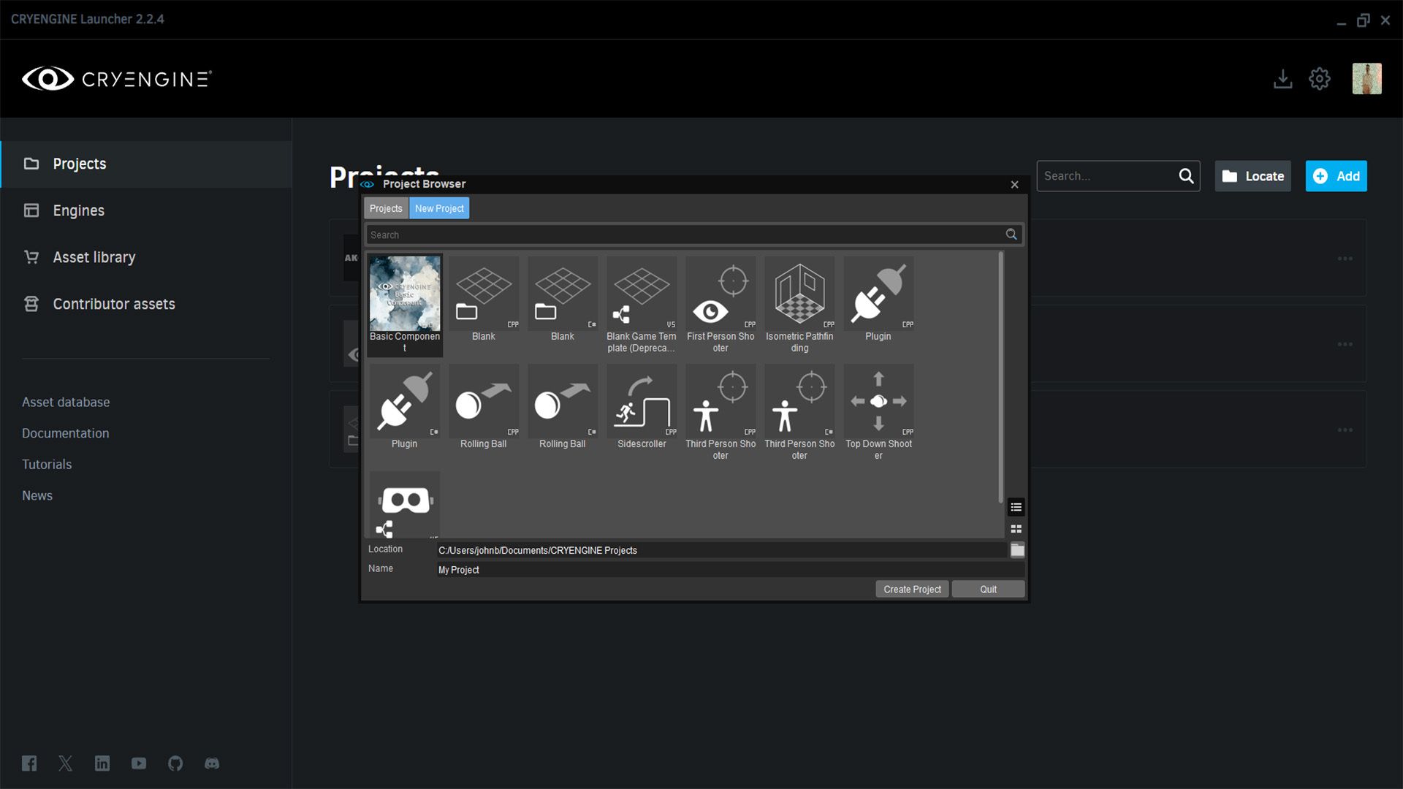Click the Location path field
Screen dimensions: 1403x789
pos(721,550)
